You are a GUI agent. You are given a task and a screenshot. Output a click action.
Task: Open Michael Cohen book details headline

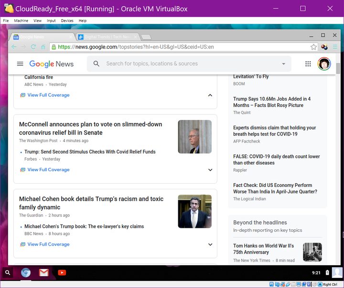pos(91,203)
